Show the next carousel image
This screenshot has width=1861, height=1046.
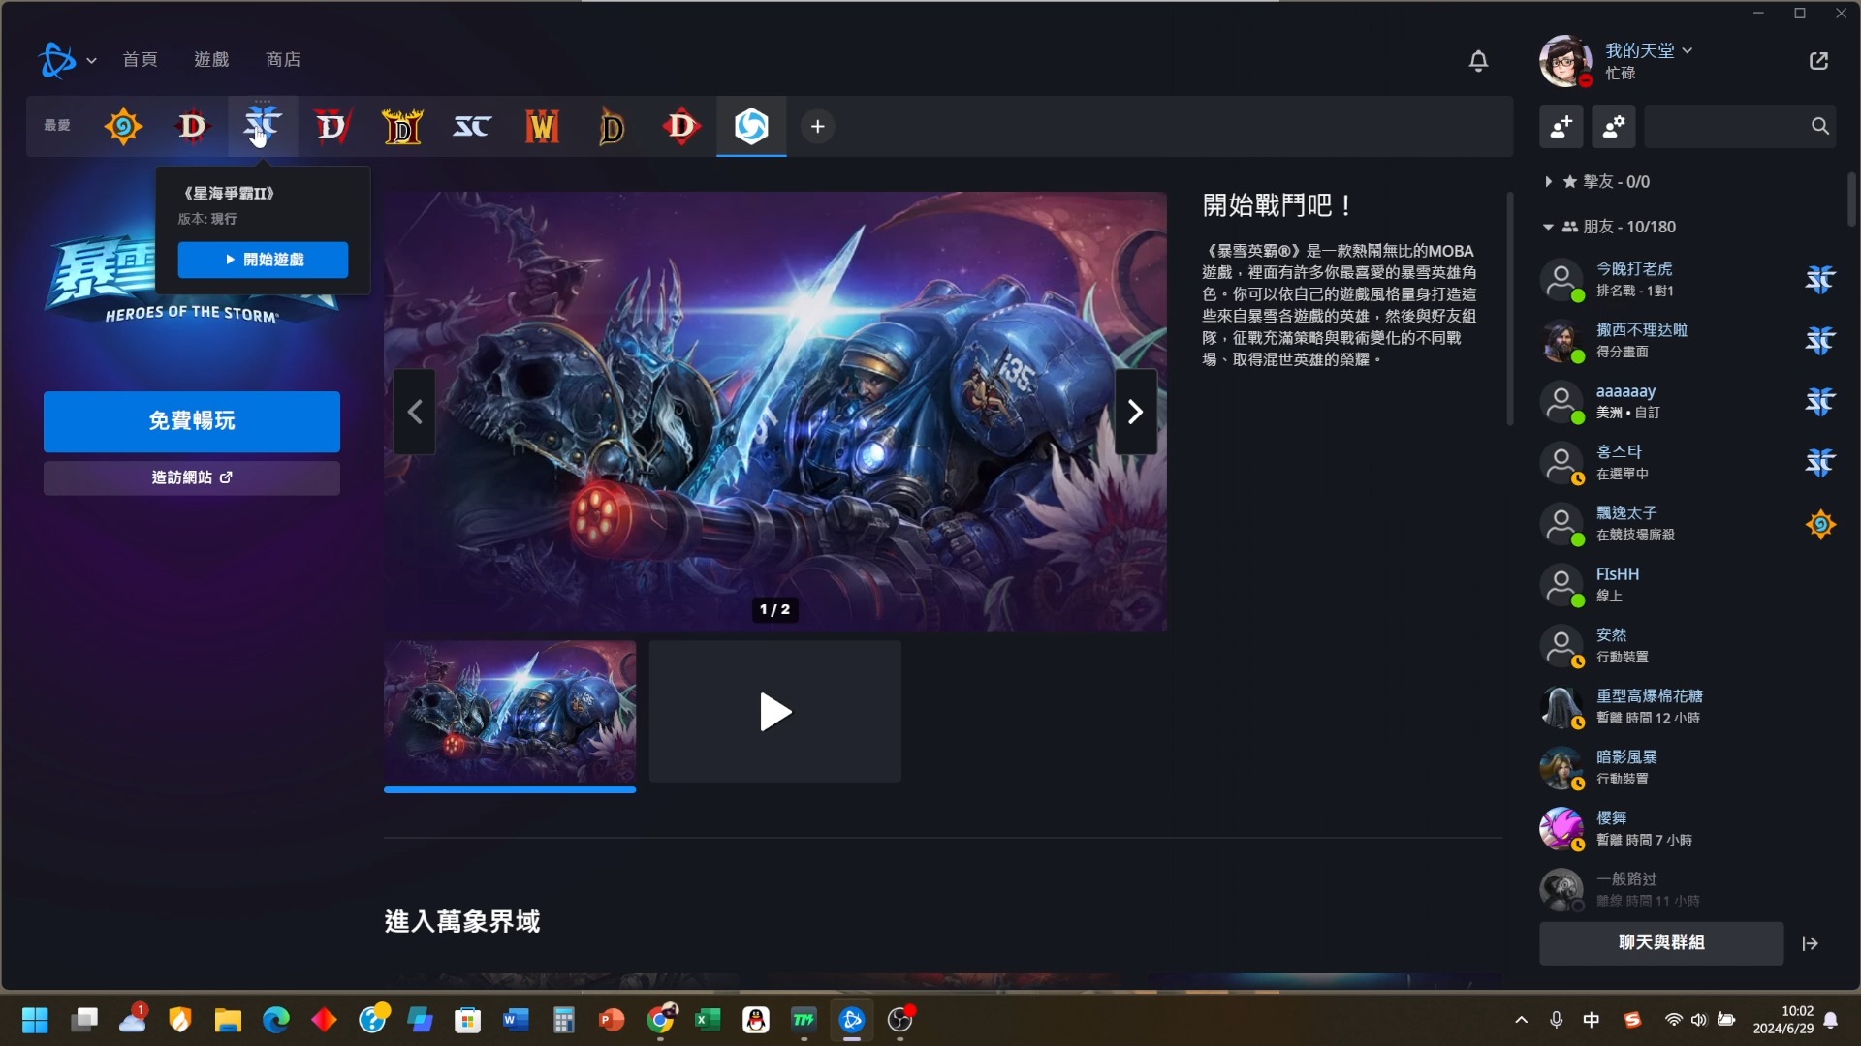(x=1136, y=413)
